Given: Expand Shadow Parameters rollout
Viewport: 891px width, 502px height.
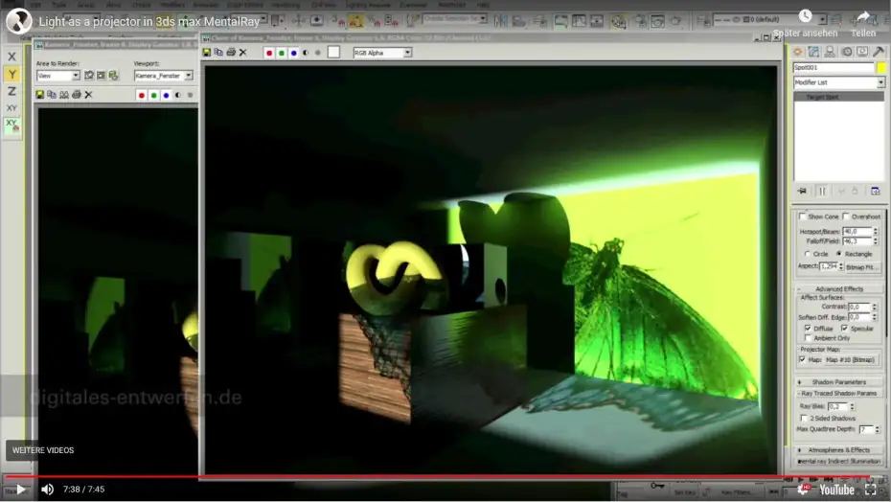Looking at the screenshot, I should point(838,382).
